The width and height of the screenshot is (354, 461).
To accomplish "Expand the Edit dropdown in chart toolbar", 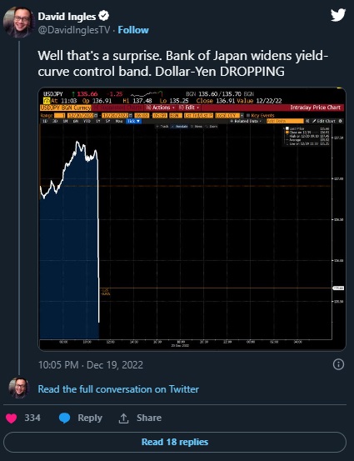I will (189, 108).
